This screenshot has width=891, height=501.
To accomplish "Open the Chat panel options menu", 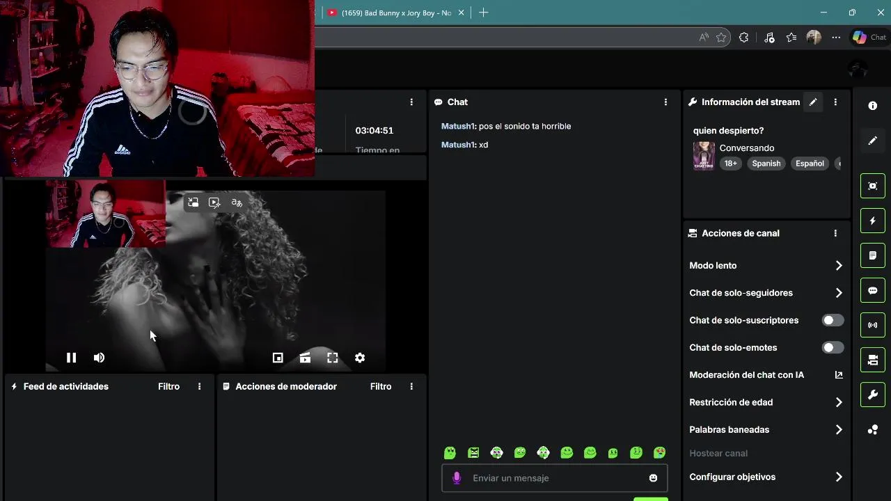I will 665,102.
